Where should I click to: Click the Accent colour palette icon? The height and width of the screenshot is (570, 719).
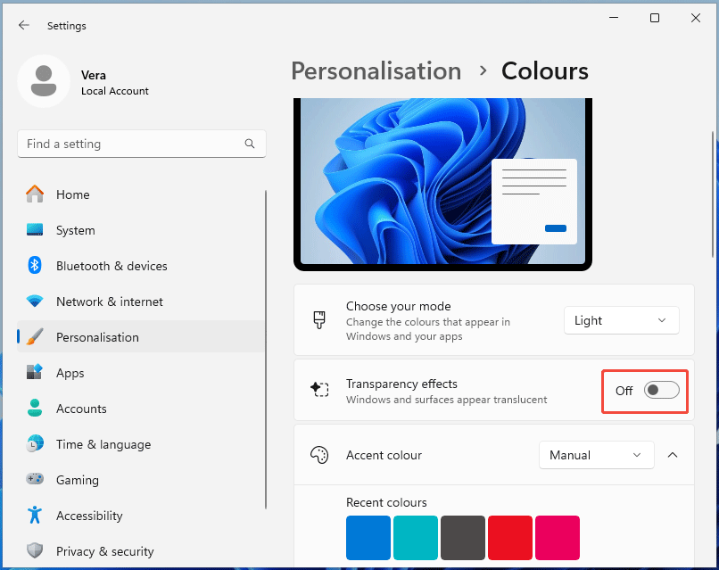click(318, 455)
